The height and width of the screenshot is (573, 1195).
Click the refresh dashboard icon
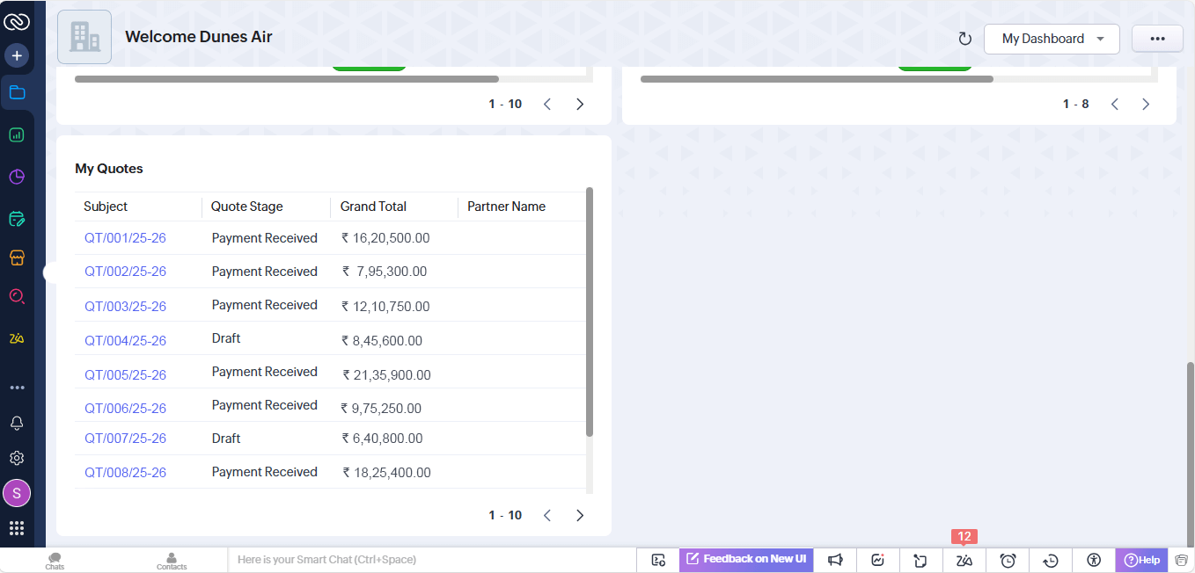(x=964, y=39)
